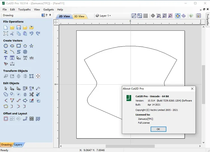The height and width of the screenshot is (152, 210).
Task: Toggle the grid display icon
Action: pos(145,16)
